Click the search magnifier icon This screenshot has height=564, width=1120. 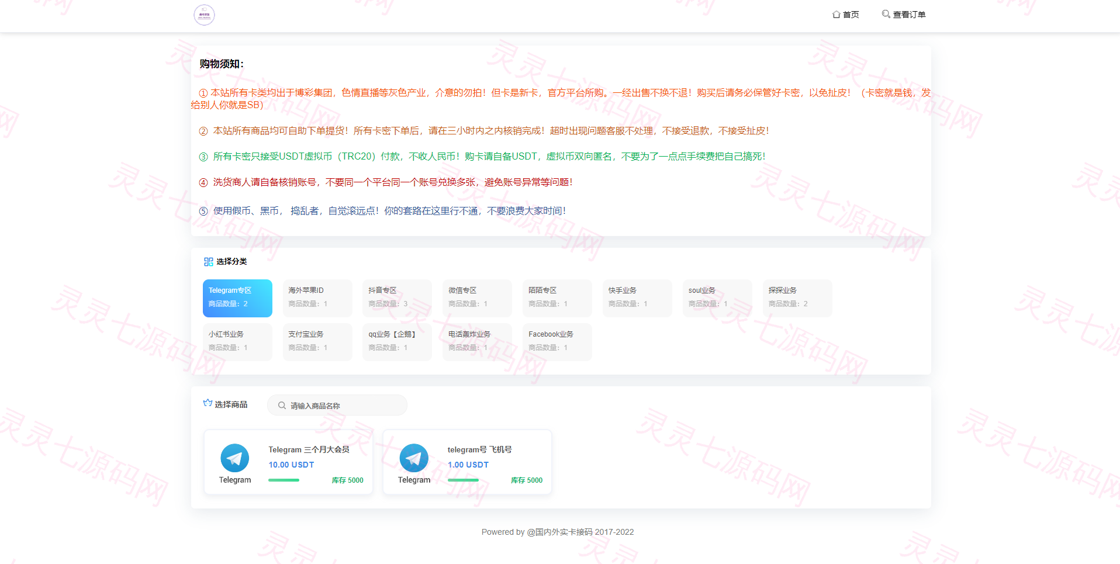282,406
